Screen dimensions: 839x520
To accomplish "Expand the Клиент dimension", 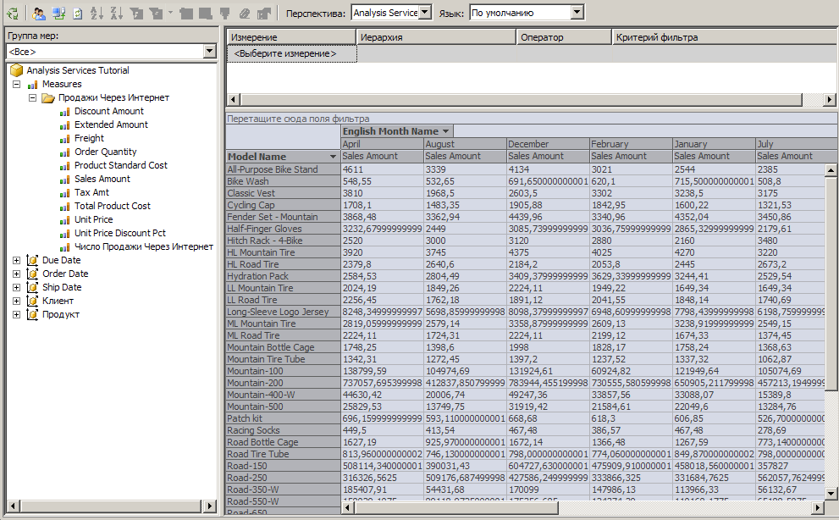I will click(x=17, y=301).
